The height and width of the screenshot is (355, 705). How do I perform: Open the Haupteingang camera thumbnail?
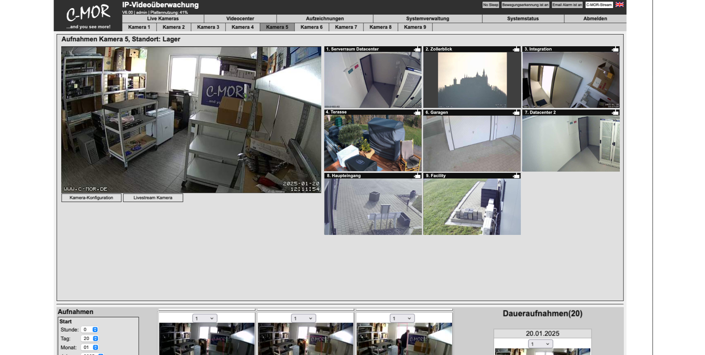click(373, 207)
